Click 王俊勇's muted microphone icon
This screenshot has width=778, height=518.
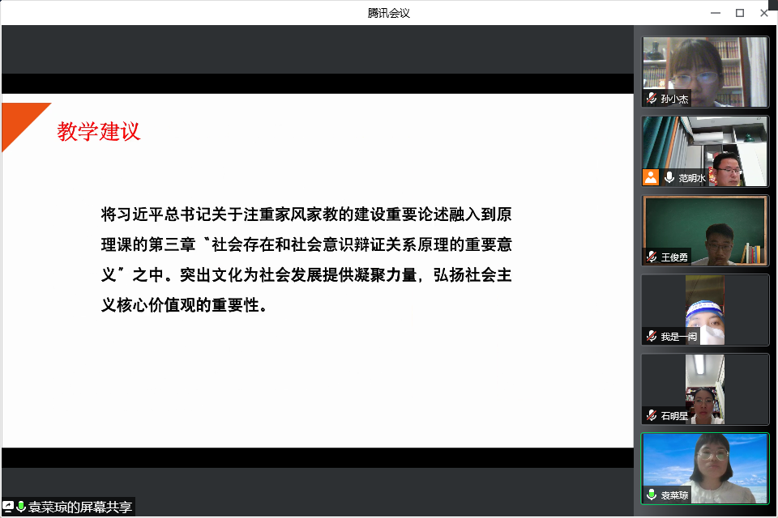point(652,257)
